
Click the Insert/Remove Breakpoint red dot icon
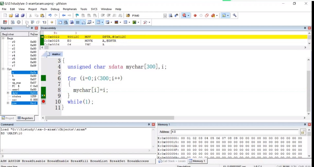pyautogui.click(x=195, y=15)
